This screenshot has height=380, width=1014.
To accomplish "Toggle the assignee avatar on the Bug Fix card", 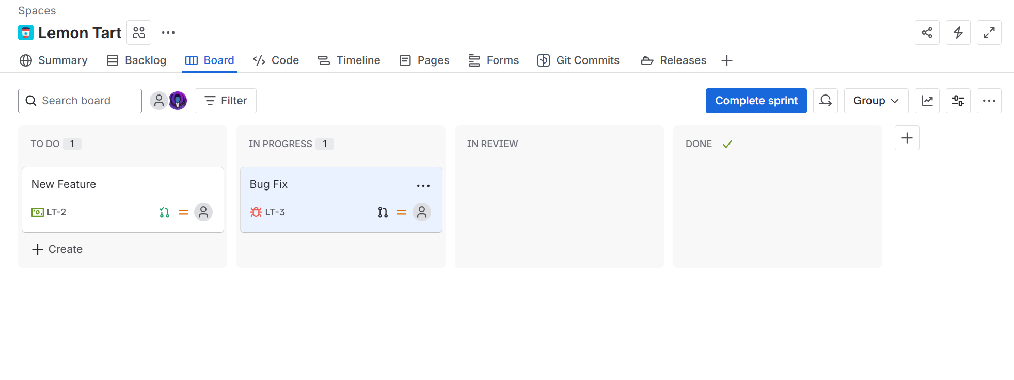I will click(422, 212).
